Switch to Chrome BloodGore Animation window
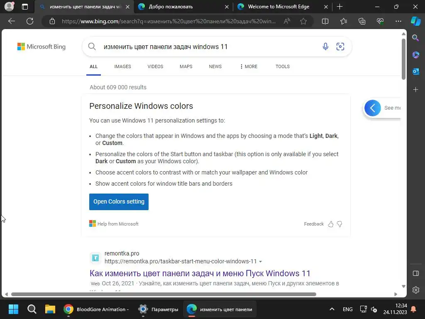425x319 pixels. 96,309
